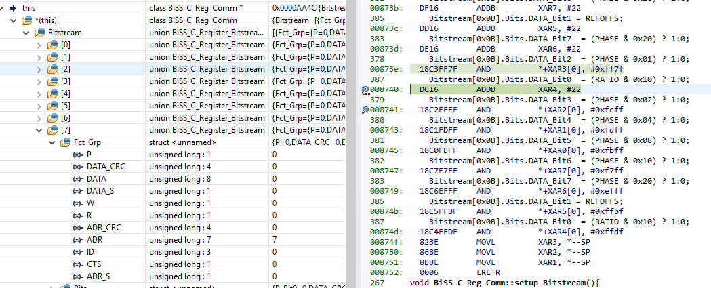Screen dimensions: 711x288
Task: Select the [6] Bitstream row name
Action: point(65,118)
